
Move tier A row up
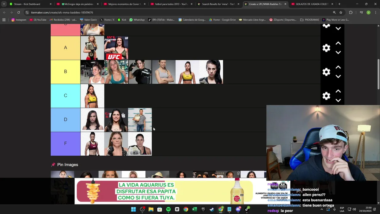click(338, 43)
